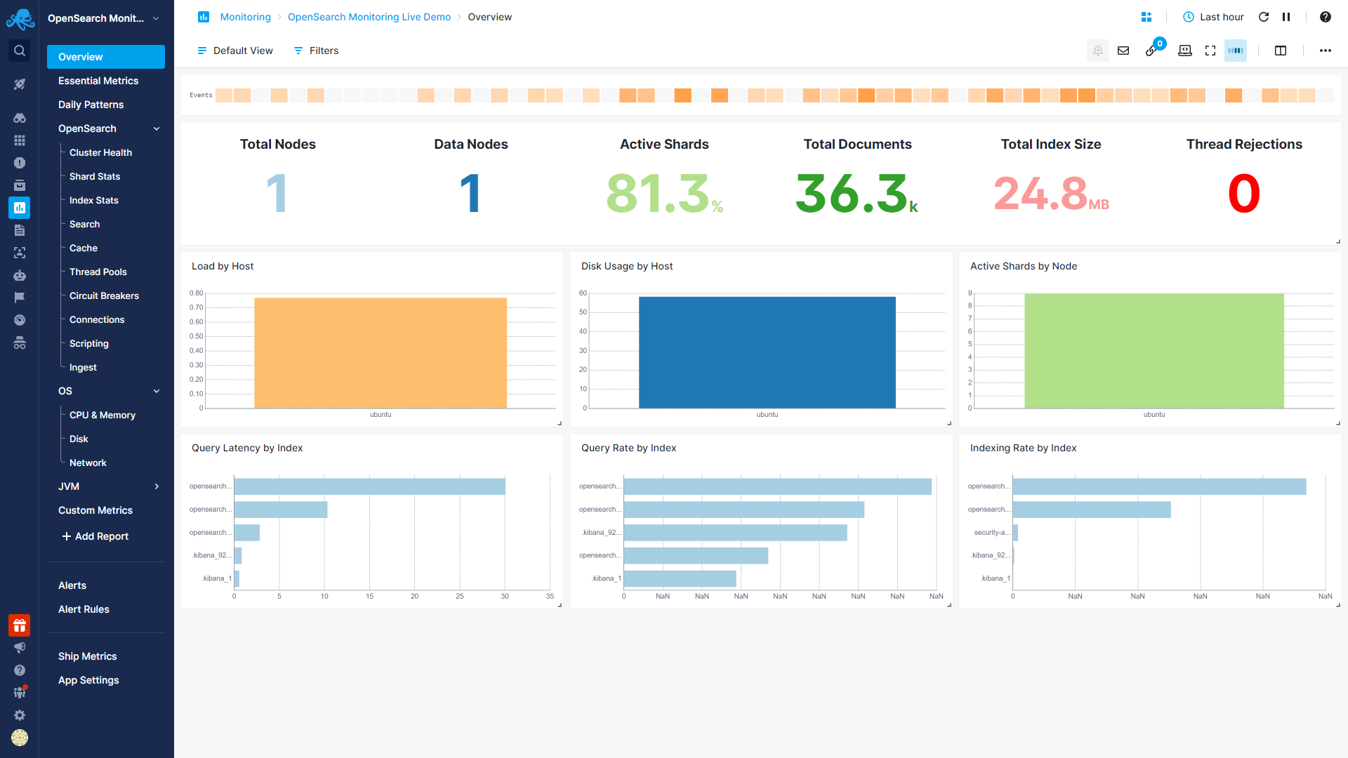Open the Shard Stats page
The width and height of the screenshot is (1348, 758).
(94, 176)
